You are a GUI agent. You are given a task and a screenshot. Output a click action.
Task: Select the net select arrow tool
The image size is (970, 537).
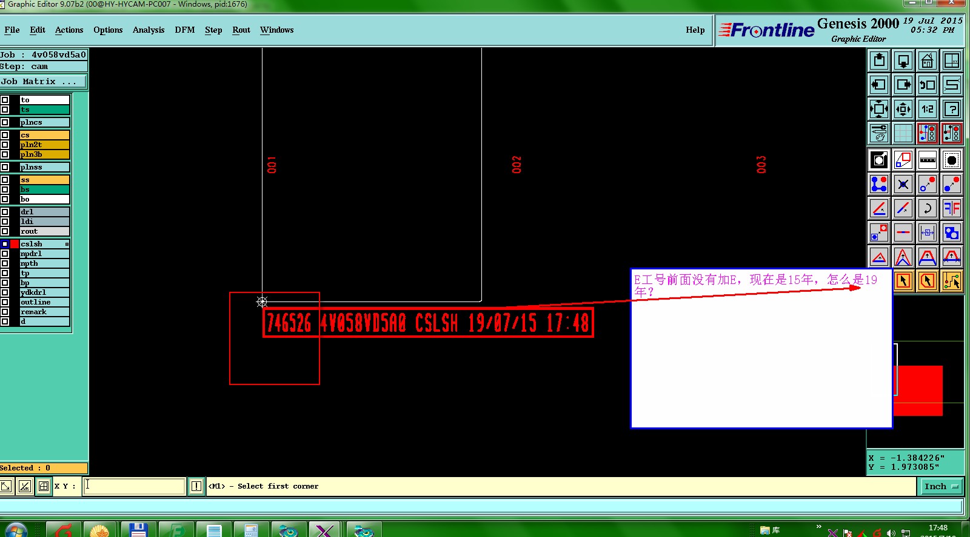952,281
